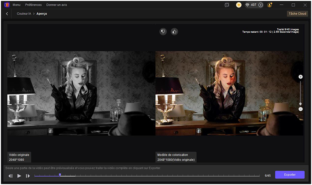Open the shopping cart store icon
312x185 pixels.
coord(239,5)
